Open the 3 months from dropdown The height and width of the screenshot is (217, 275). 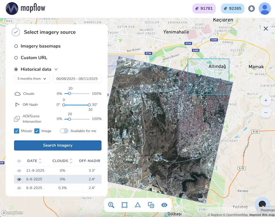[32, 79]
